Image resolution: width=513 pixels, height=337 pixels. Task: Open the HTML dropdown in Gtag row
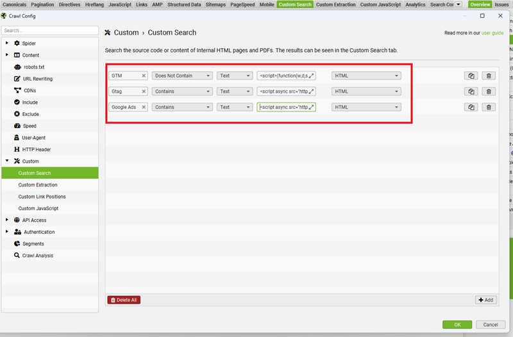coord(366,91)
